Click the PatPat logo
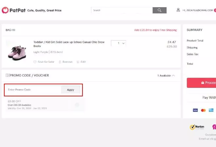This screenshot has height=147, width=216. tap(13, 10)
